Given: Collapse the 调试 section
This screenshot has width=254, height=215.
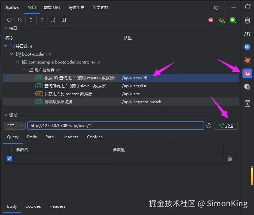Looking at the screenshot, I should (5, 115).
